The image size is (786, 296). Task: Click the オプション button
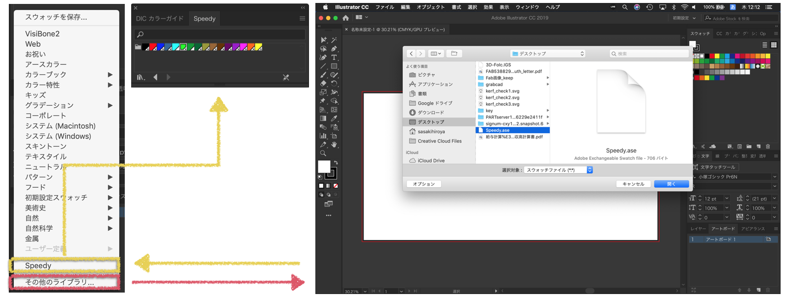[424, 184]
